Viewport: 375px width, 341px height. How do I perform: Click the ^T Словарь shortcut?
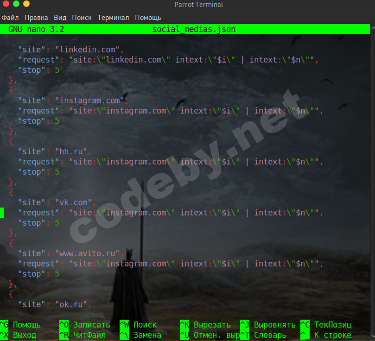click(263, 335)
